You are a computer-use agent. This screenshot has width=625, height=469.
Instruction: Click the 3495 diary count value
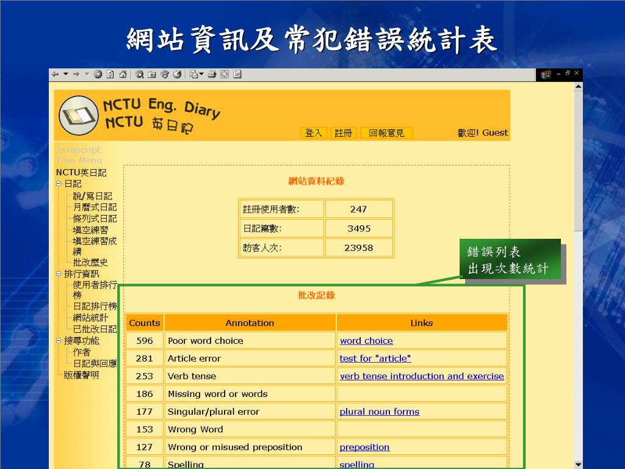[359, 228]
